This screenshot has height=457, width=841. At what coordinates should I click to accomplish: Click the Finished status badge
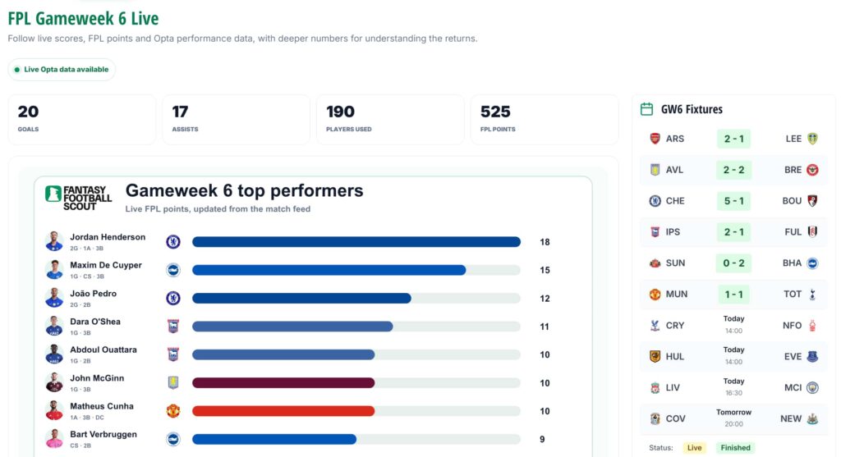tap(735, 448)
